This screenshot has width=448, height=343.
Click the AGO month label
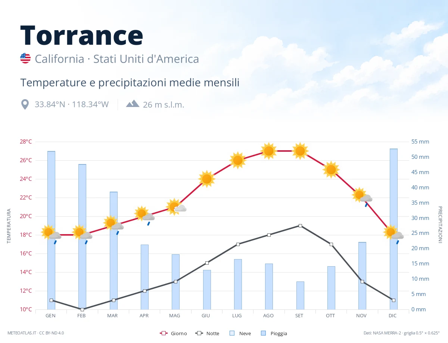pos(268,315)
